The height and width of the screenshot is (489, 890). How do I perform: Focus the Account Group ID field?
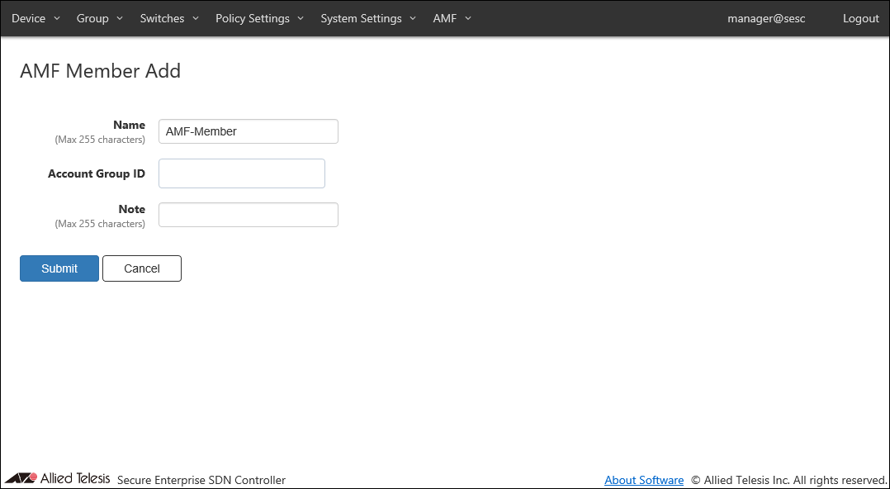[242, 173]
